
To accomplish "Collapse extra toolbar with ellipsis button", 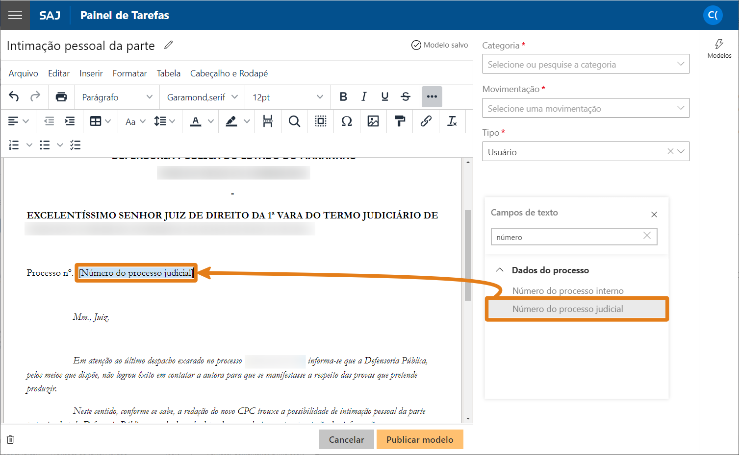I will click(432, 97).
